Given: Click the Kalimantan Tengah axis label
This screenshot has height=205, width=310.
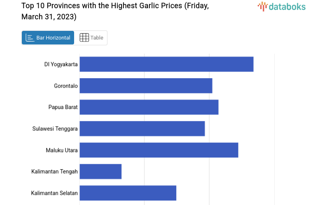Looking at the screenshot, I should [x=54, y=171].
